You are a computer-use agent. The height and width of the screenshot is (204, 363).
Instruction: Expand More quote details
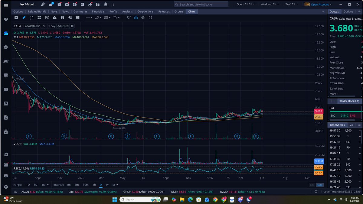point(334,94)
